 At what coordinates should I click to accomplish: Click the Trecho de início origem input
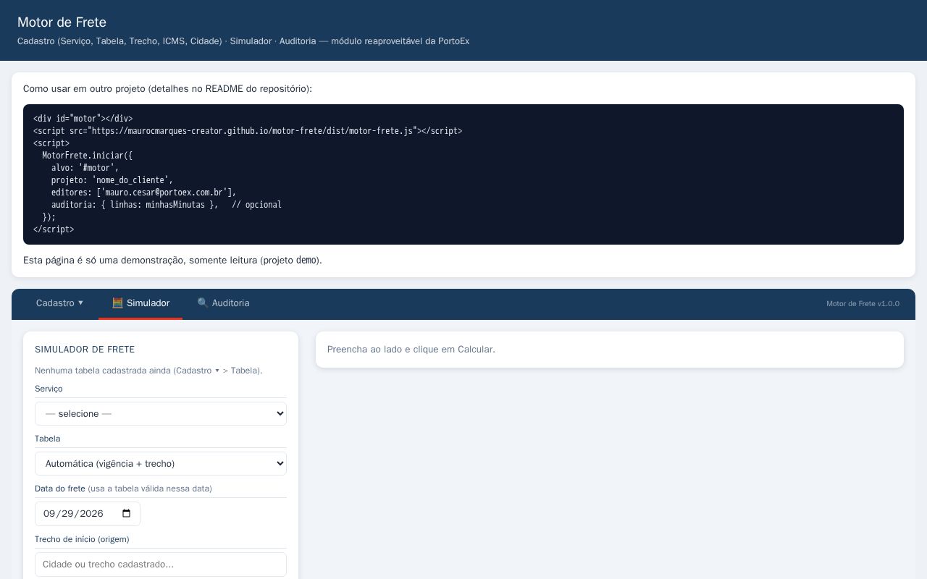161,565
